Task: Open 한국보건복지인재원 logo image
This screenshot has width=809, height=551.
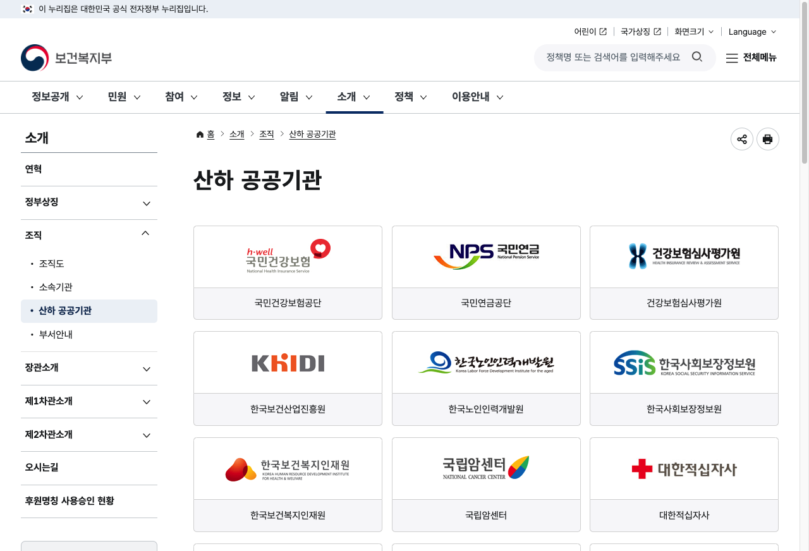Action: [288, 469]
